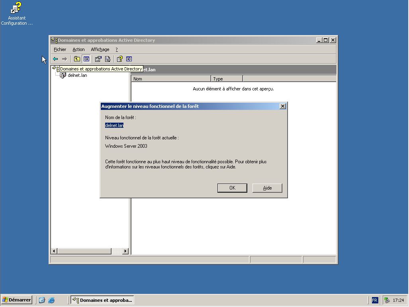Viewport: 409px width, 307px height.
Task: Launch Internet Explorer from quick launch
Action: 51,300
